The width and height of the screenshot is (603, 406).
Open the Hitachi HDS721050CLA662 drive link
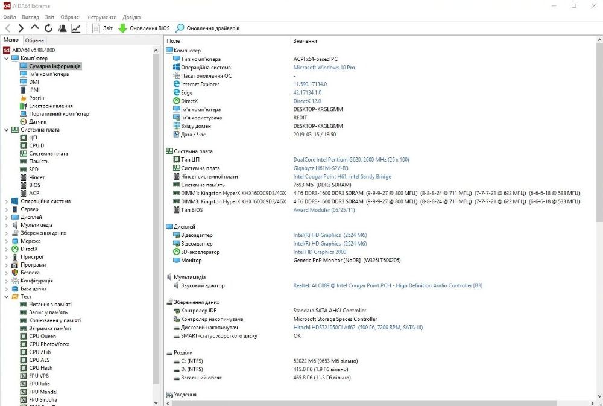(x=358, y=328)
